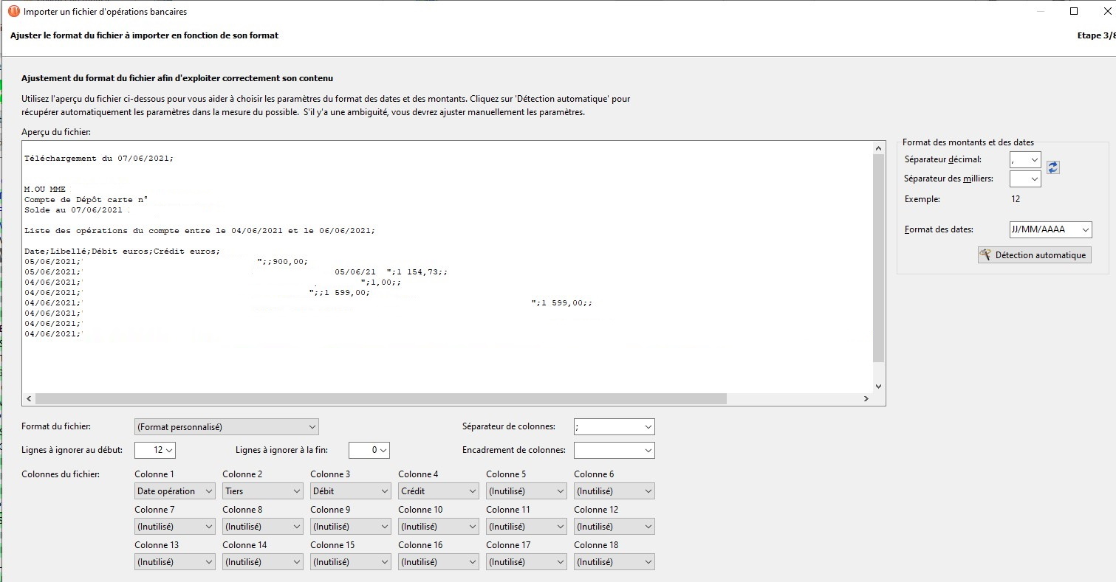Open the Colonne 14 dropdown

coord(262,562)
